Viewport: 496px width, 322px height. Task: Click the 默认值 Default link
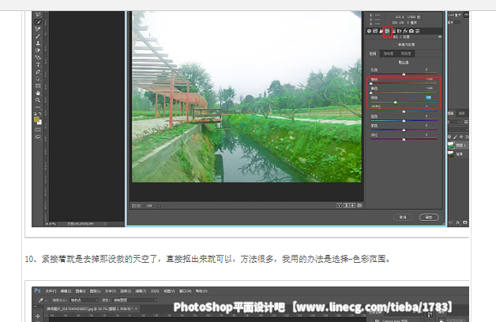click(x=404, y=62)
